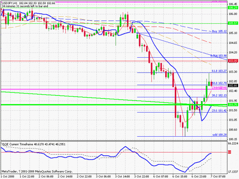Click the 23.6 101.42 Fibonacci label
Image resolution: width=239 pixels, height=179 pixels.
[x=219, y=111]
